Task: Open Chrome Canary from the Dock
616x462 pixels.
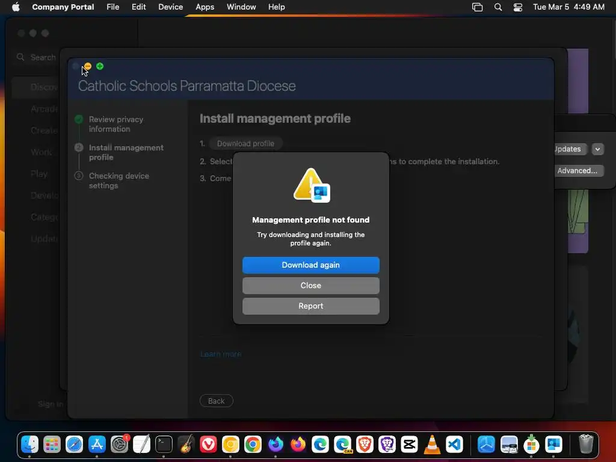Action: [x=230, y=445]
